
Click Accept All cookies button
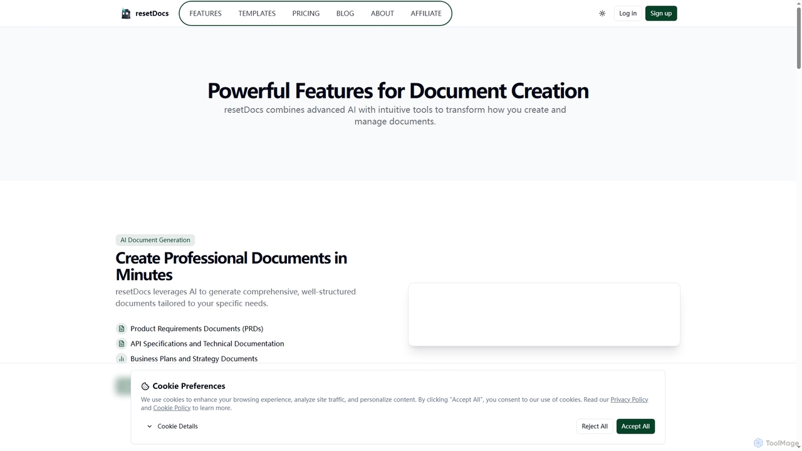[635, 426]
